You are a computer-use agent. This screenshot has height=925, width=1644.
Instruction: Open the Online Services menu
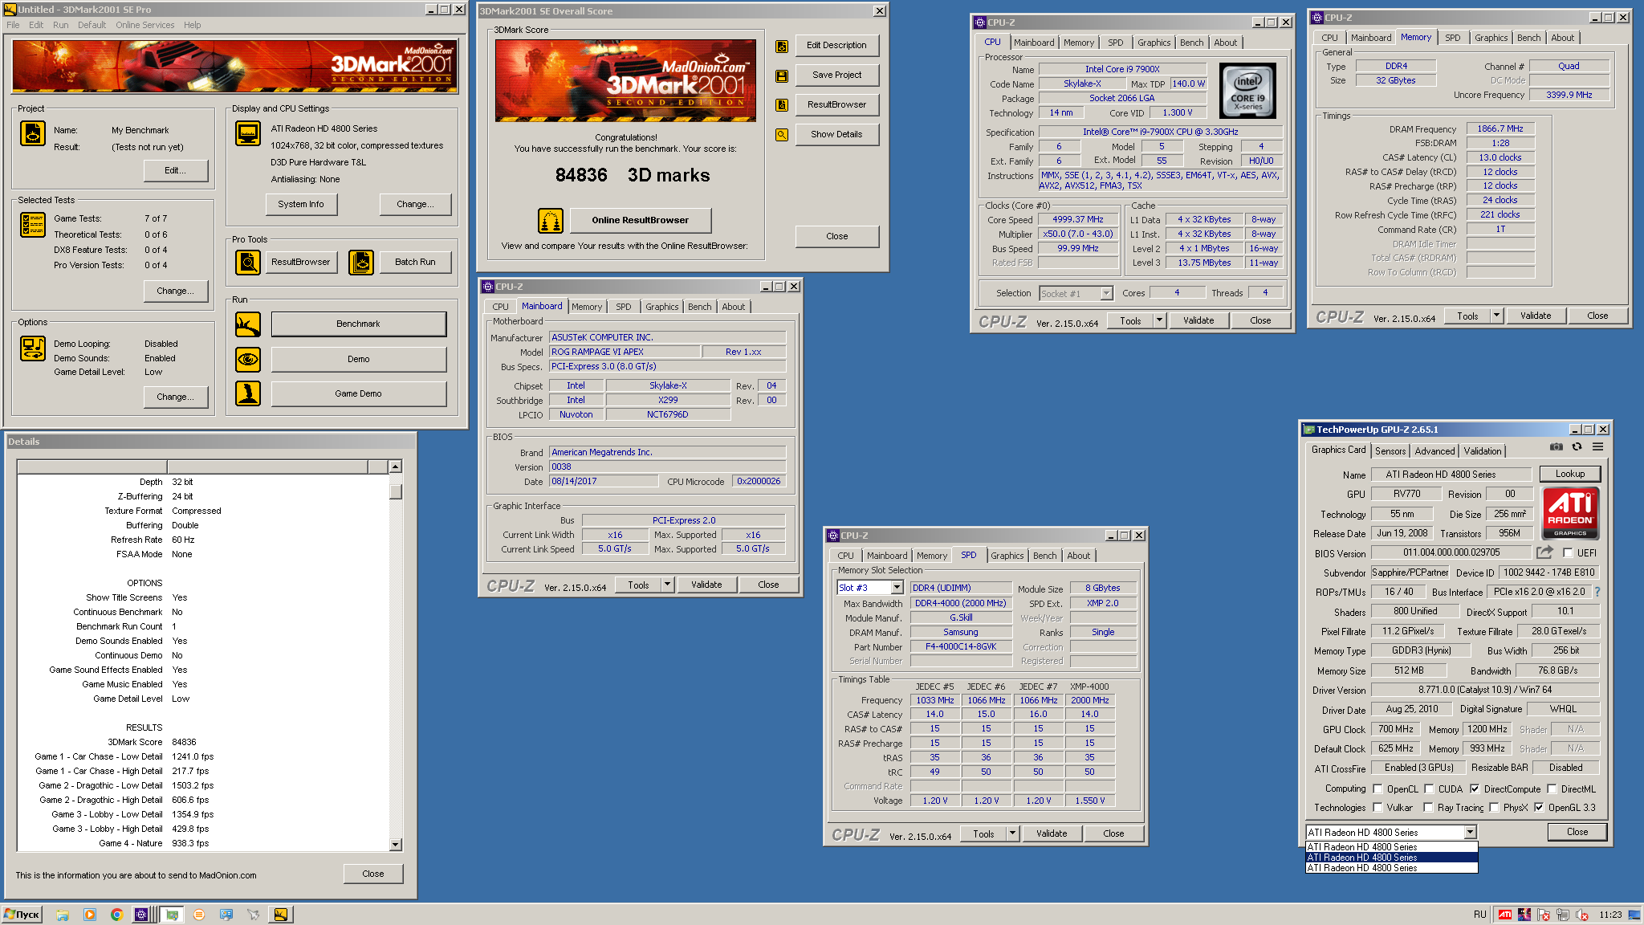[144, 25]
